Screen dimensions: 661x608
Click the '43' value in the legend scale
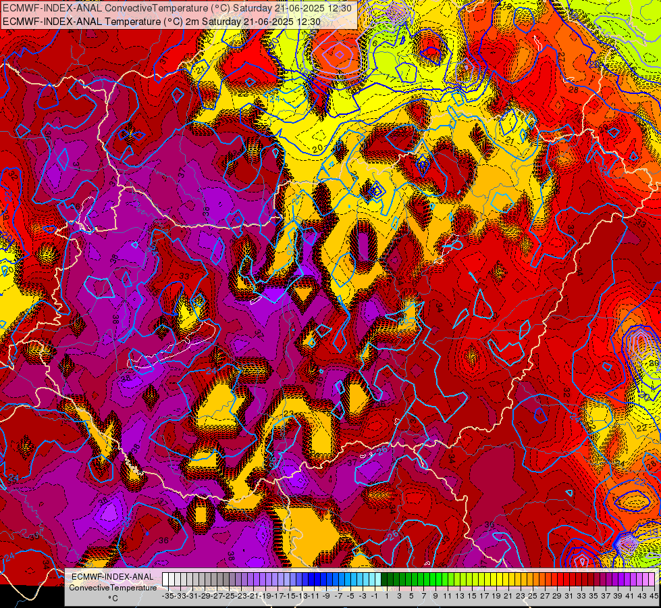(641, 597)
